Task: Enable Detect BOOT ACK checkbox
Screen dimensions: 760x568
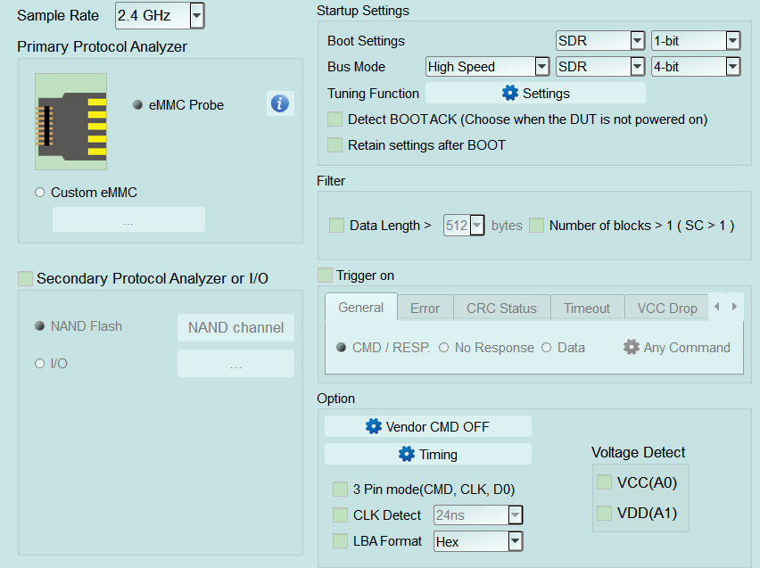Action: click(335, 119)
